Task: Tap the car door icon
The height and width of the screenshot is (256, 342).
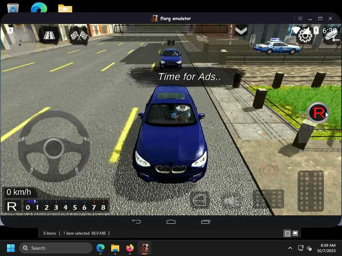Action: tap(200, 200)
